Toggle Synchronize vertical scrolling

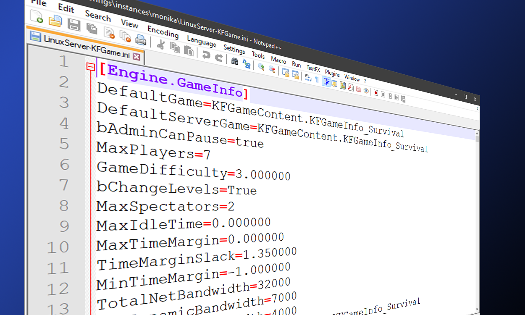(286, 73)
